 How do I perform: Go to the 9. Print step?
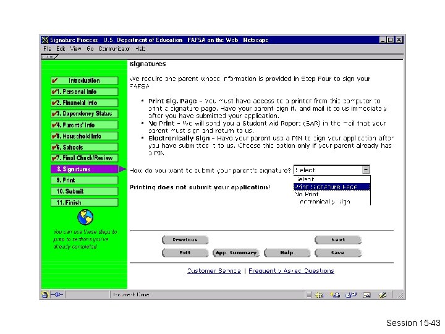[84, 180]
